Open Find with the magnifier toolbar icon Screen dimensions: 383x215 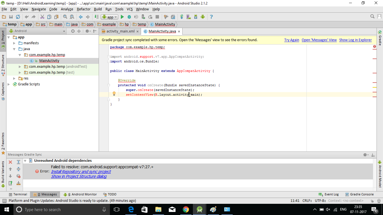tap(65, 17)
